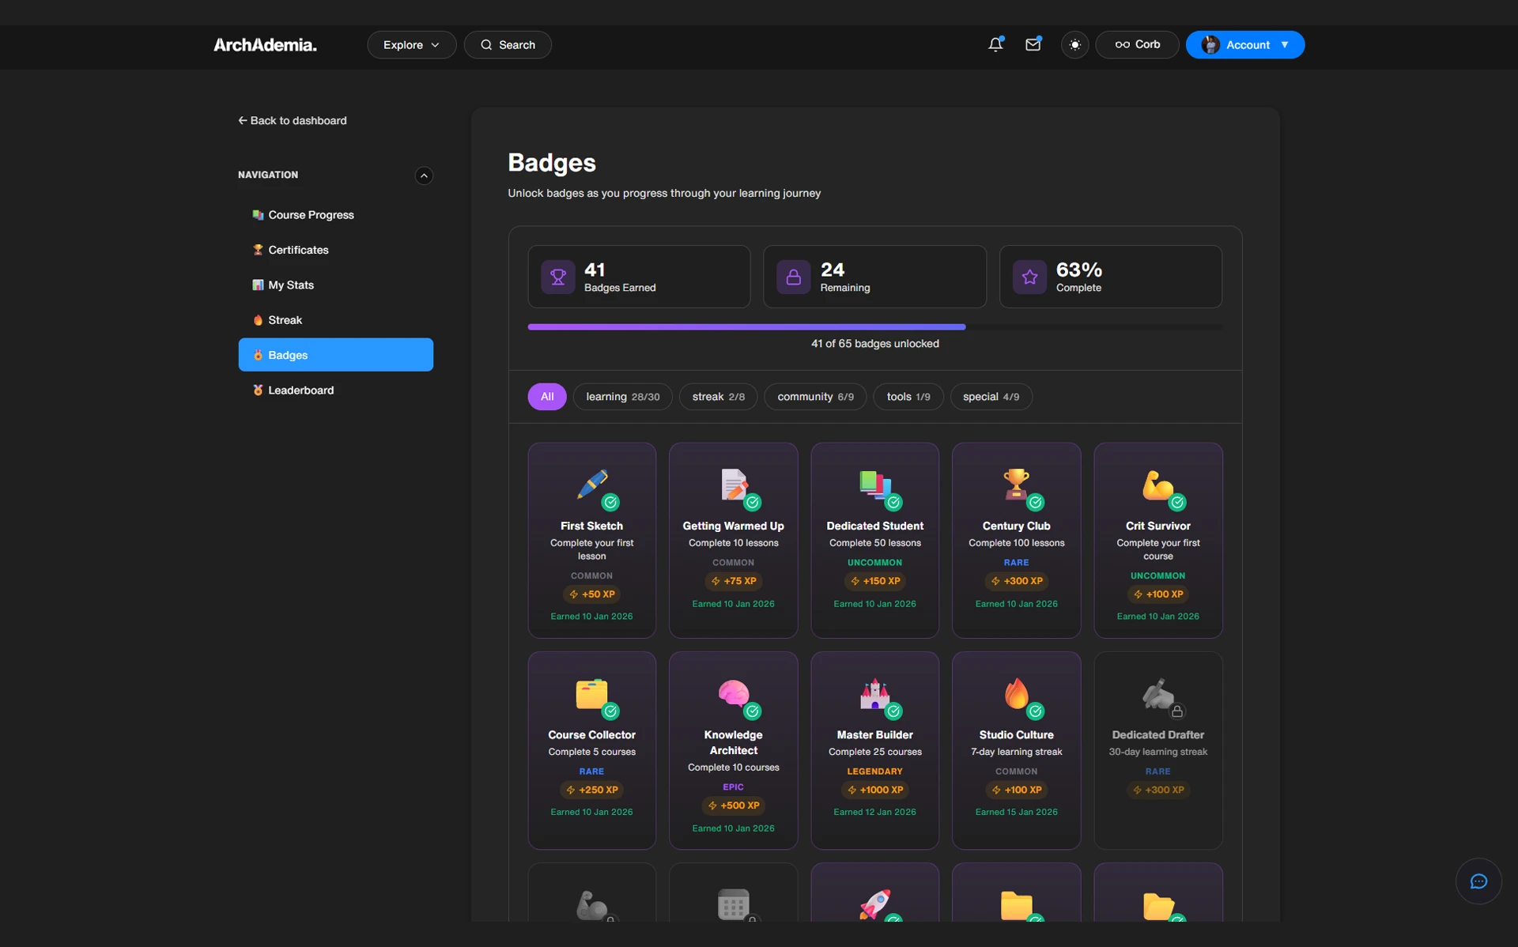Click the Streak flame icon
1518x947 pixels.
point(257,319)
